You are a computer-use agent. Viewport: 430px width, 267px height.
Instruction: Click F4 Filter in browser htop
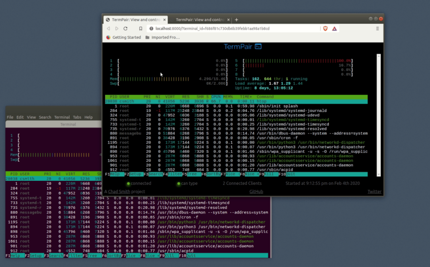(x=172, y=174)
